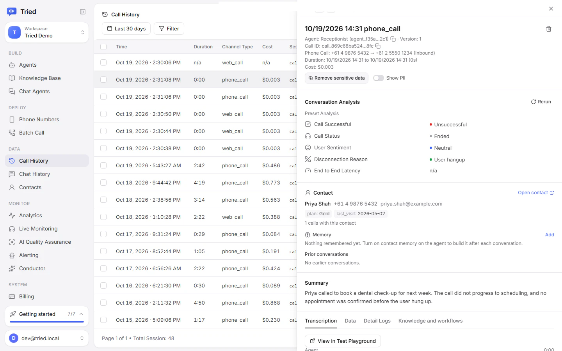Open Batch Call page
Screen dimensions: 562x351
pyautogui.click(x=47, y=133)
